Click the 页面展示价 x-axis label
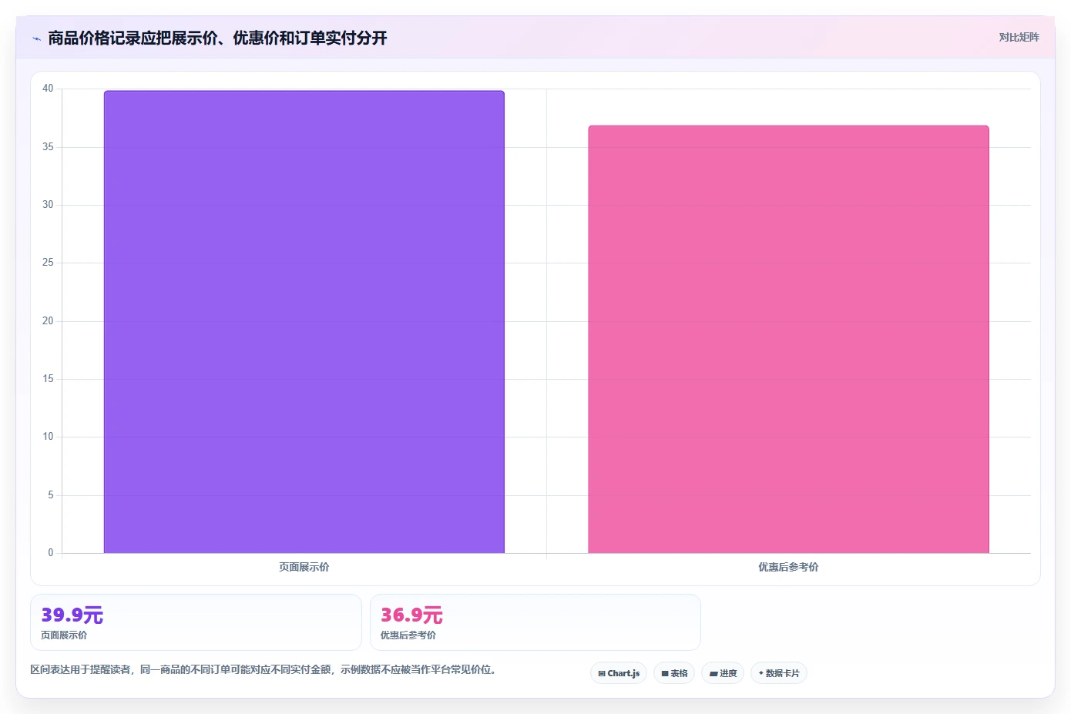The height and width of the screenshot is (714, 1071). click(x=304, y=567)
